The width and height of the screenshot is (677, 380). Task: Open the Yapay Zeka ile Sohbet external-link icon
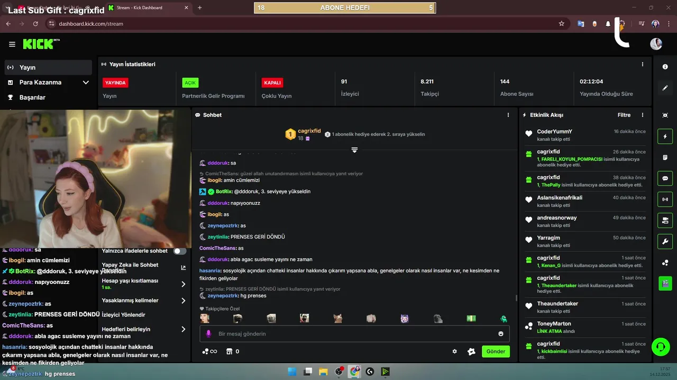pos(183,268)
